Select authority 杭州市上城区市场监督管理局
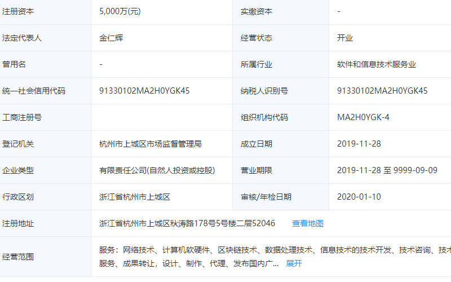The width and height of the screenshot is (451, 282). tap(151, 144)
